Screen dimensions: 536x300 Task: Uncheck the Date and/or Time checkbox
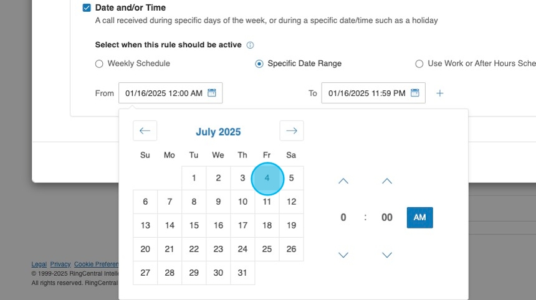pyautogui.click(x=87, y=8)
